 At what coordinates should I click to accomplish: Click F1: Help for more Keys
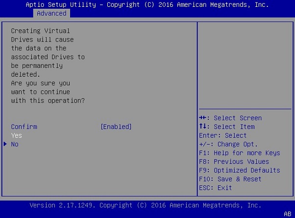(240, 153)
